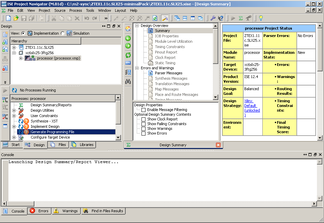Click the lightbulb tips toolbar icon
Viewport: 324px width, 223px height.
pyautogui.click(x=260, y=18)
